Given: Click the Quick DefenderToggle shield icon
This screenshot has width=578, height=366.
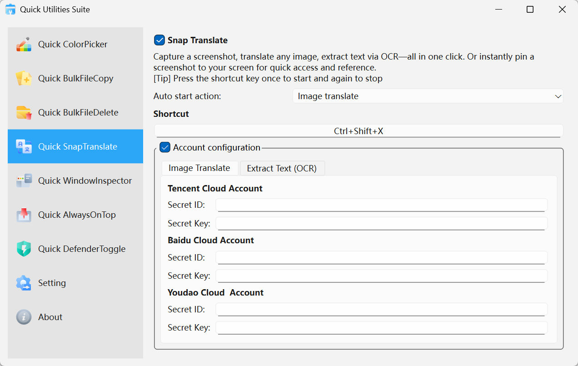Looking at the screenshot, I should [x=24, y=249].
